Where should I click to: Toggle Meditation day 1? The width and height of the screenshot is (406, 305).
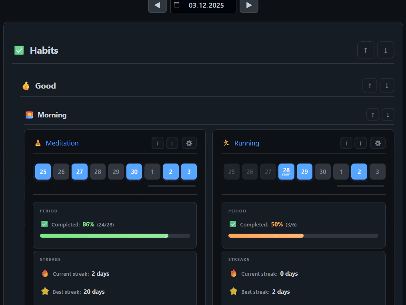pos(152,172)
